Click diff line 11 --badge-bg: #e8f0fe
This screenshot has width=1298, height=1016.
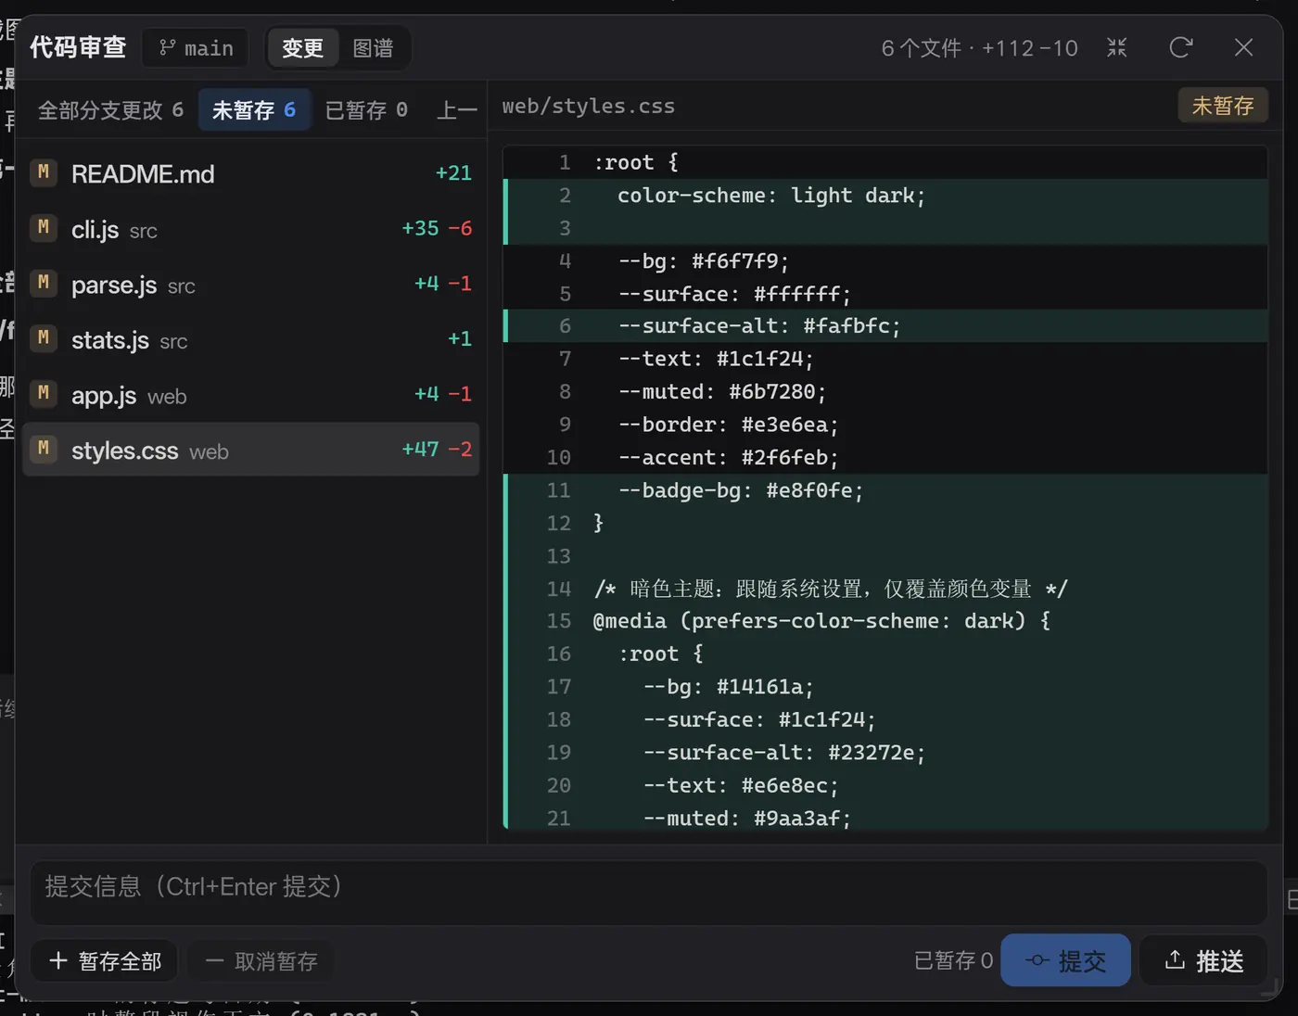(x=885, y=490)
